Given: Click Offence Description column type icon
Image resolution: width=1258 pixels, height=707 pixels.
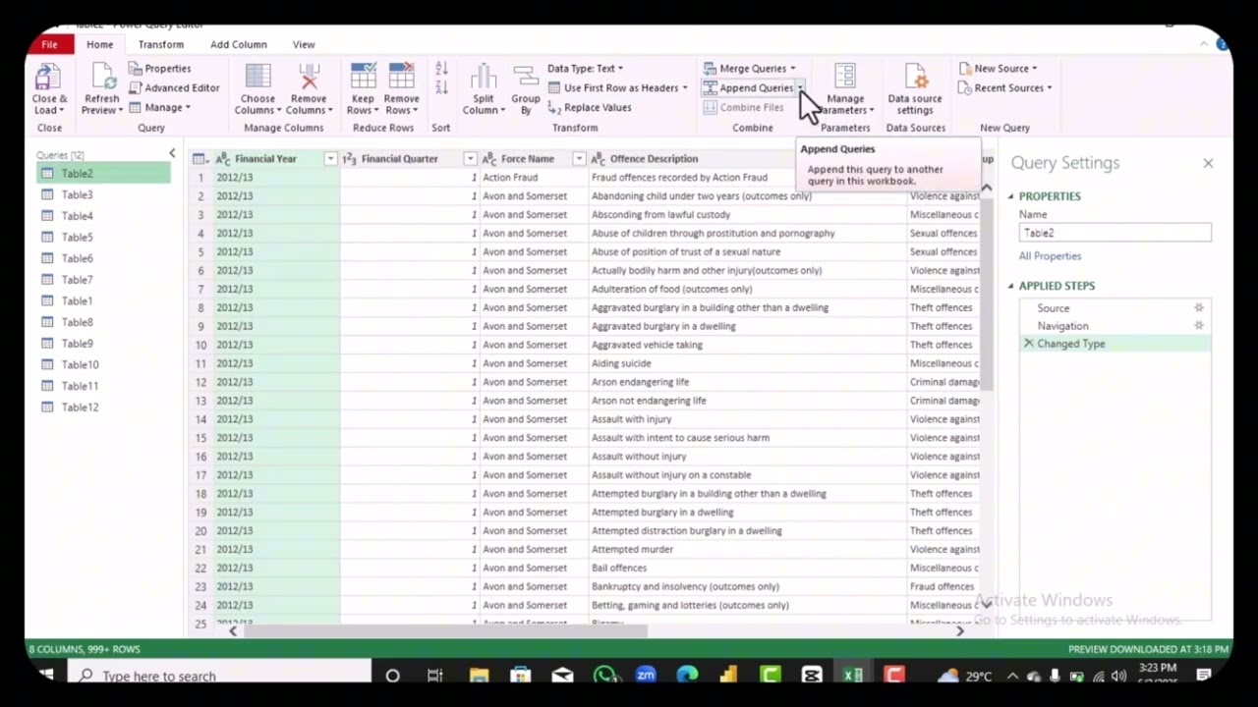Looking at the screenshot, I should tap(598, 158).
